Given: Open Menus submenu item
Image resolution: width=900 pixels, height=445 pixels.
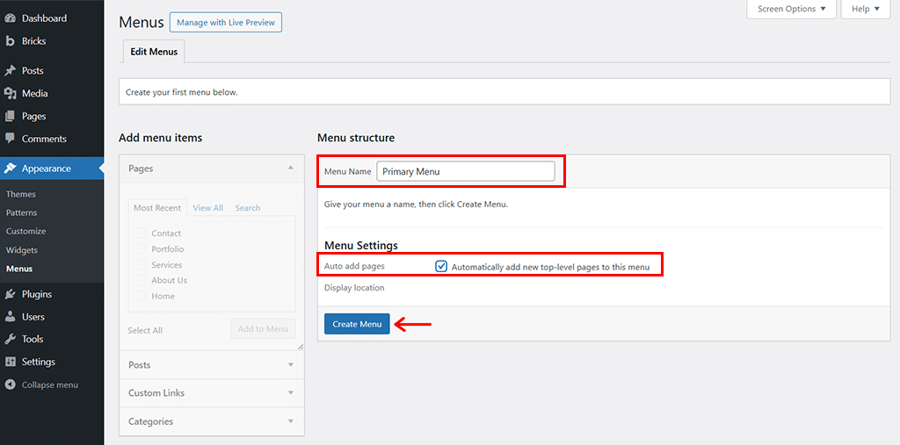Looking at the screenshot, I should [x=19, y=269].
